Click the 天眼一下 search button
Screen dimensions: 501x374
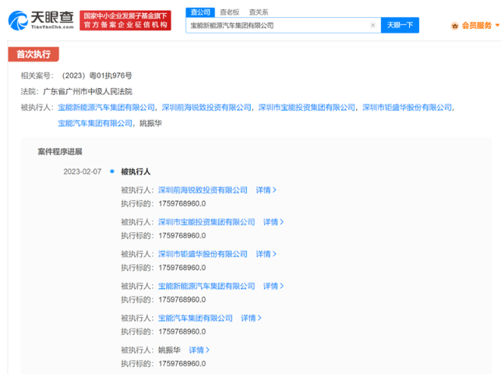(400, 25)
